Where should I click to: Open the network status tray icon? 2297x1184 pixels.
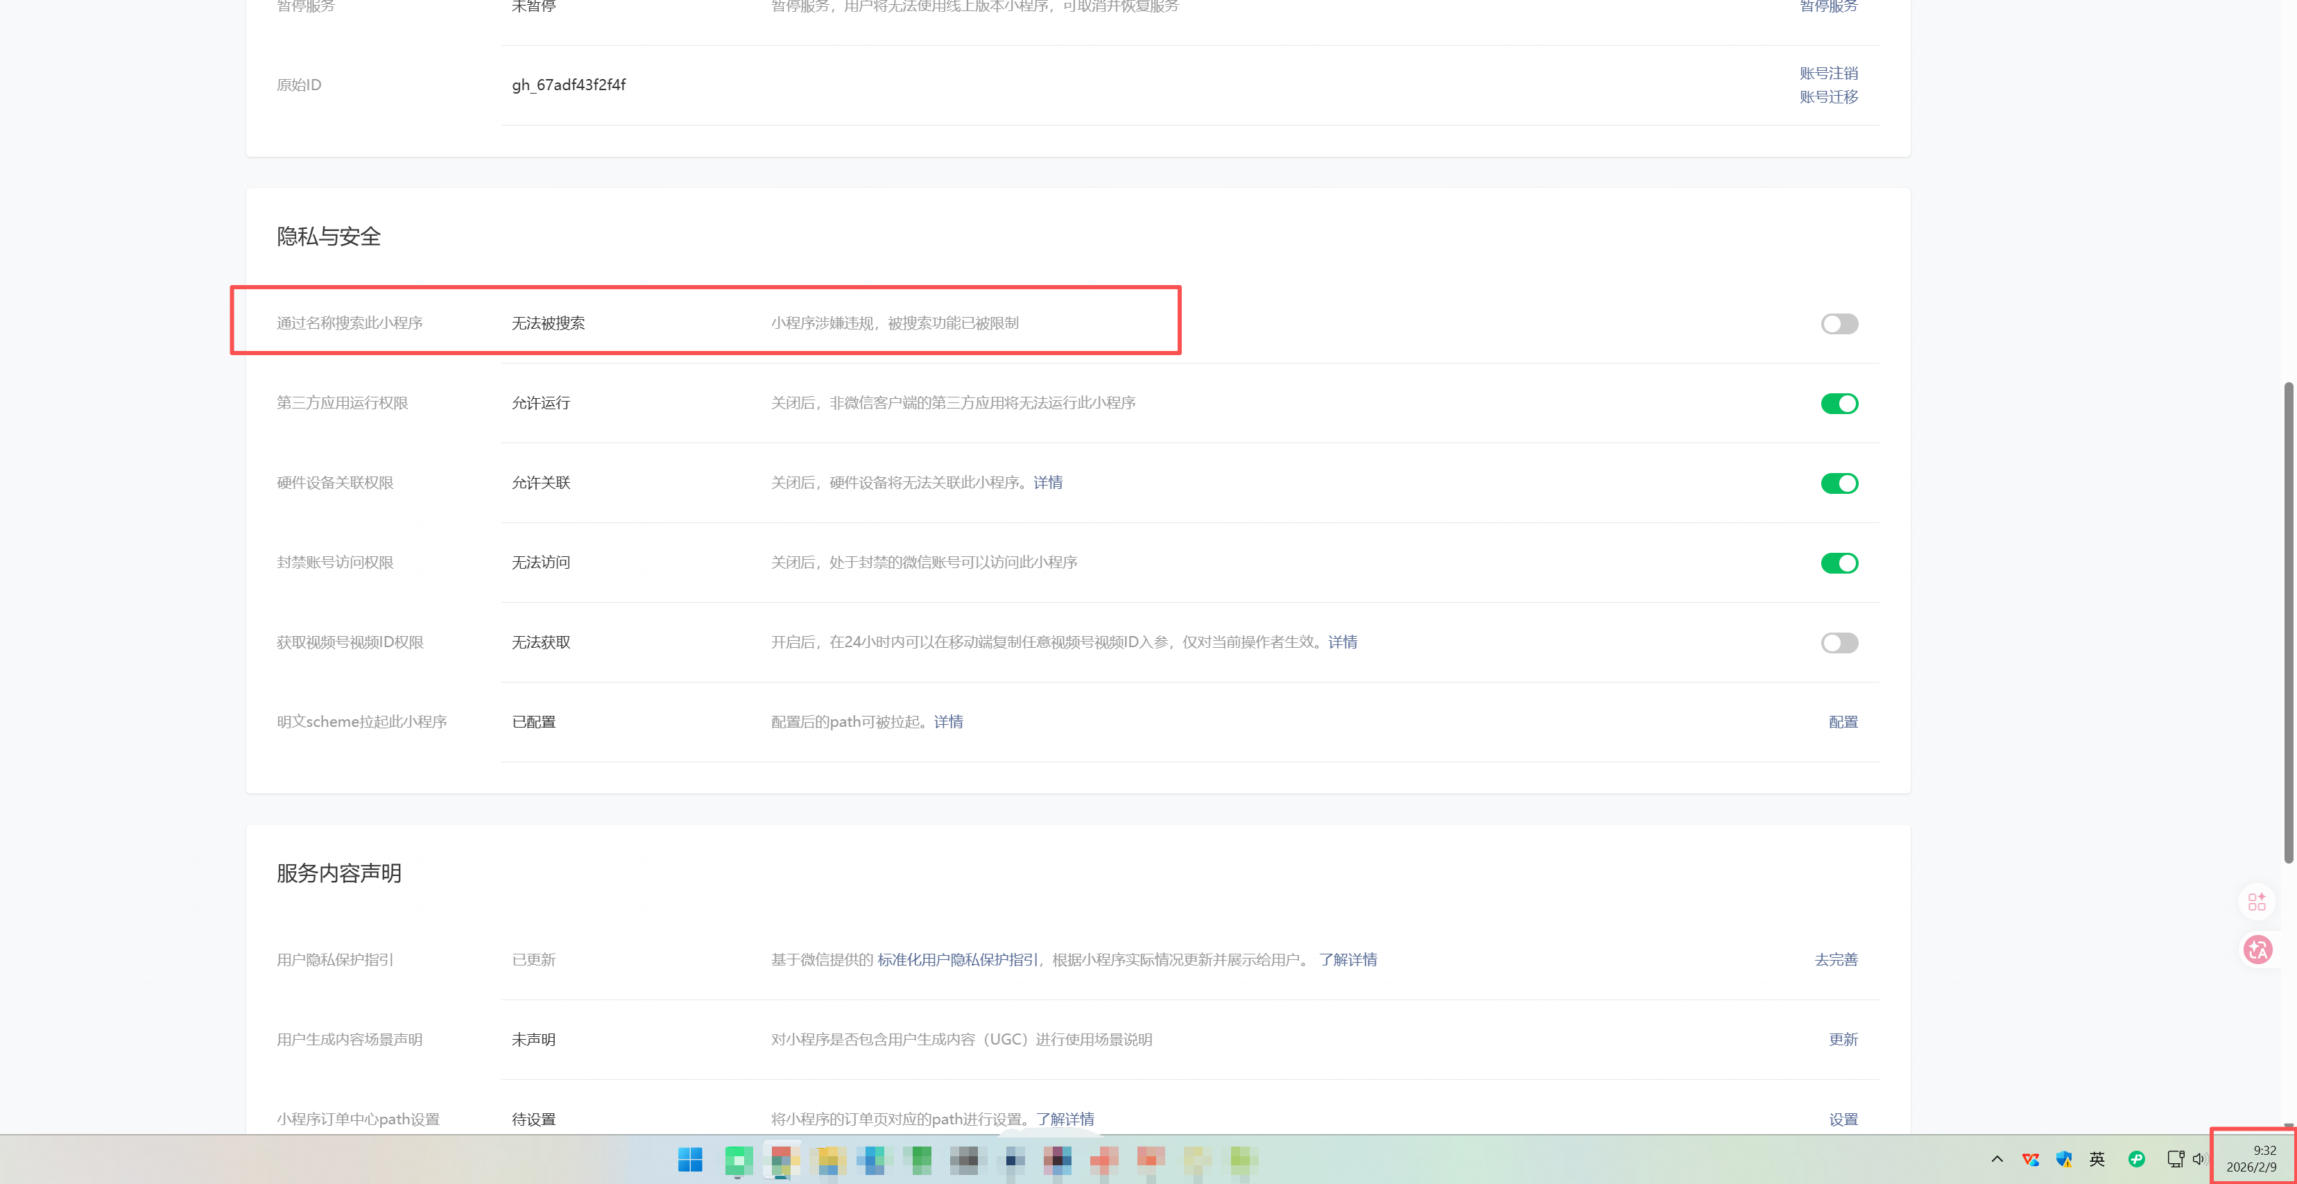click(x=2175, y=1159)
